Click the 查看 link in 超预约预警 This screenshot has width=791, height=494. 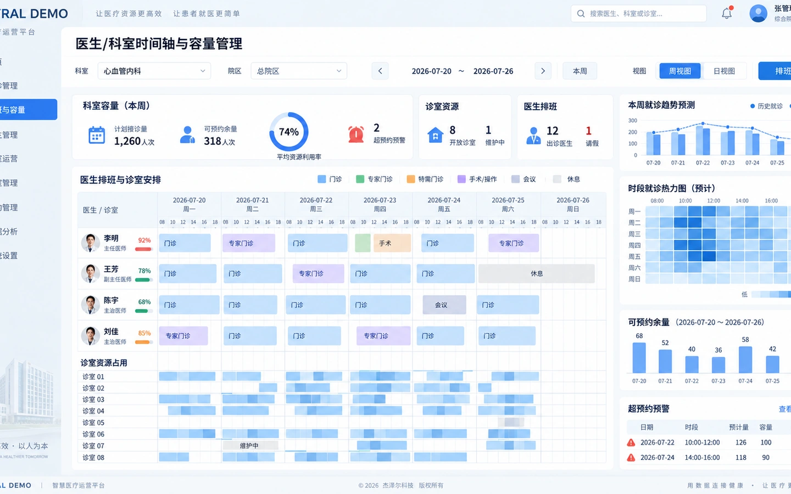tap(785, 409)
